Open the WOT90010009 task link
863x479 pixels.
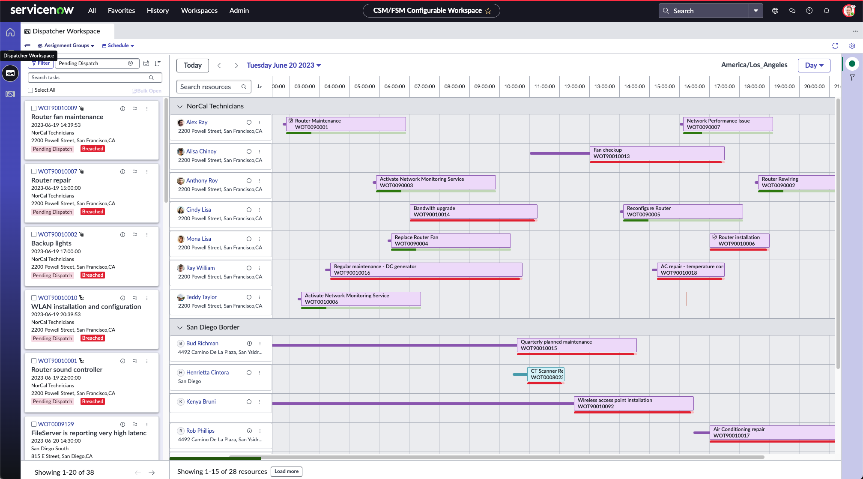(57, 108)
